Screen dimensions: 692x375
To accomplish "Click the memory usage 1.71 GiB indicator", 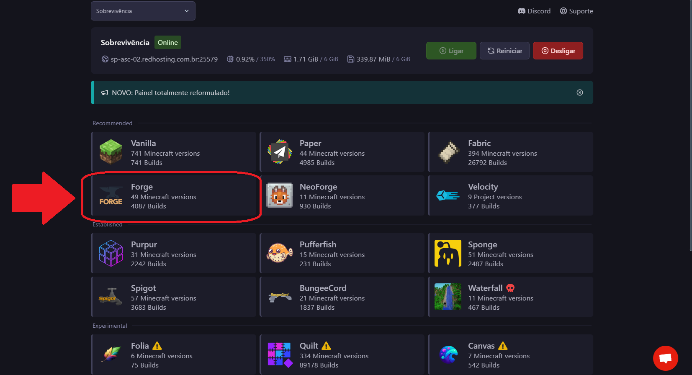I will click(311, 59).
